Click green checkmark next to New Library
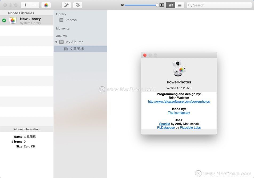This screenshot has height=178, width=254. [x=4, y=21]
